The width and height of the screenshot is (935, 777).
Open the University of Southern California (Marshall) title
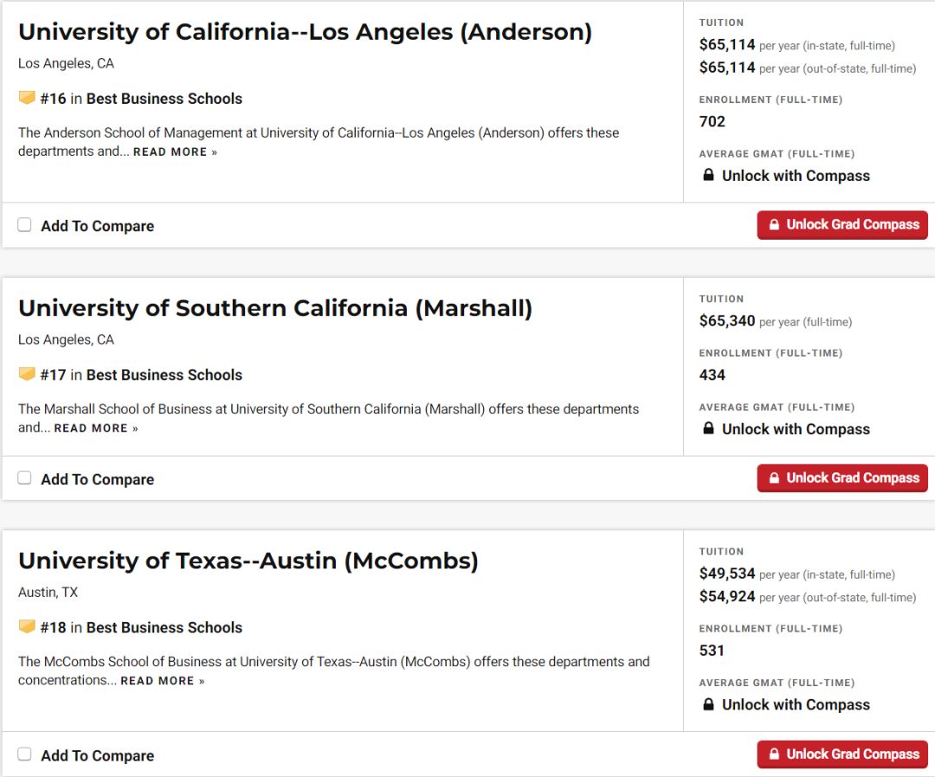(x=275, y=308)
